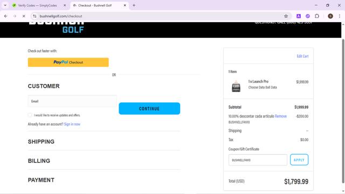Switch to the Verify Codes SimplyCodes tab
Screen dimensions: 345x194
(37, 5)
